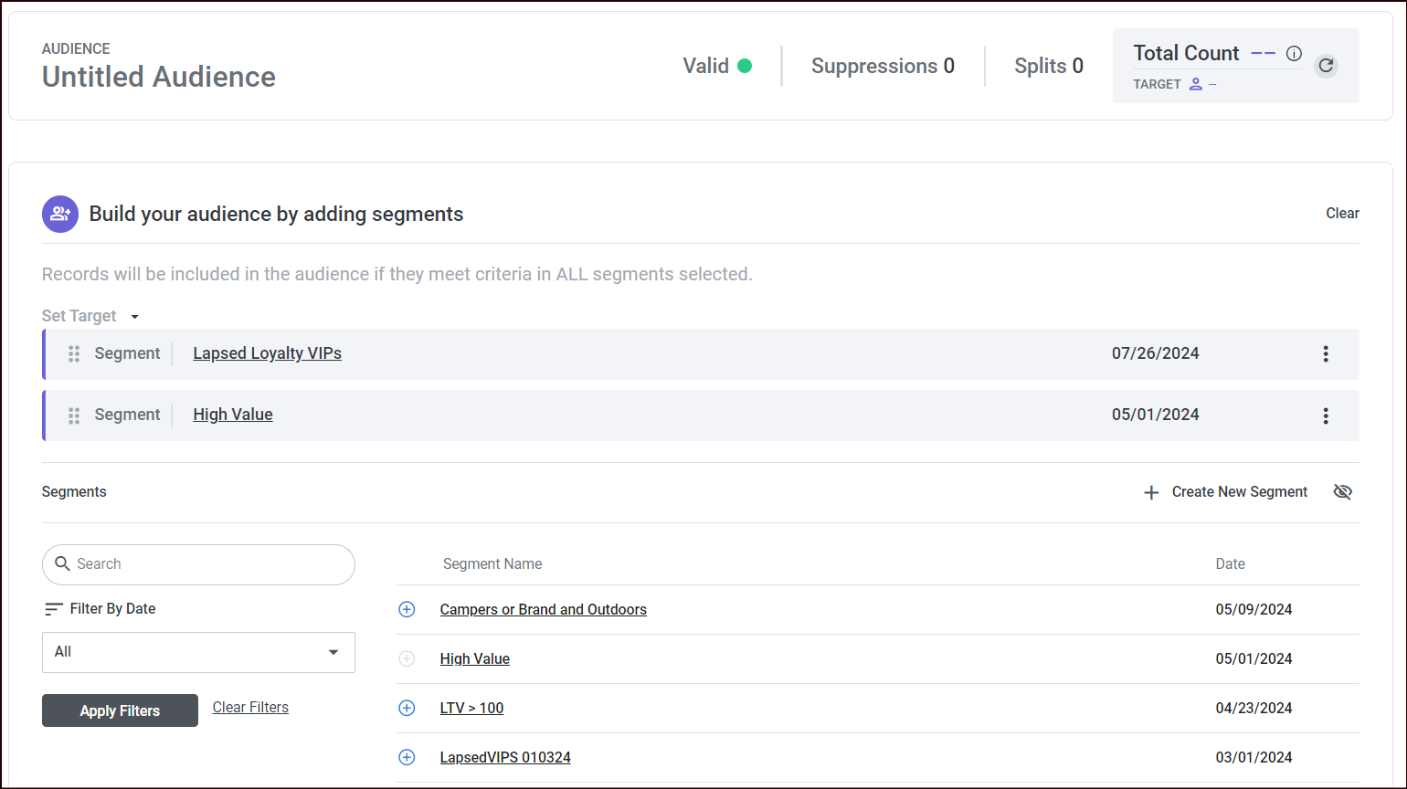This screenshot has width=1407, height=789.
Task: Open the Lapsed Loyalty VIPs segment link
Action: (267, 353)
